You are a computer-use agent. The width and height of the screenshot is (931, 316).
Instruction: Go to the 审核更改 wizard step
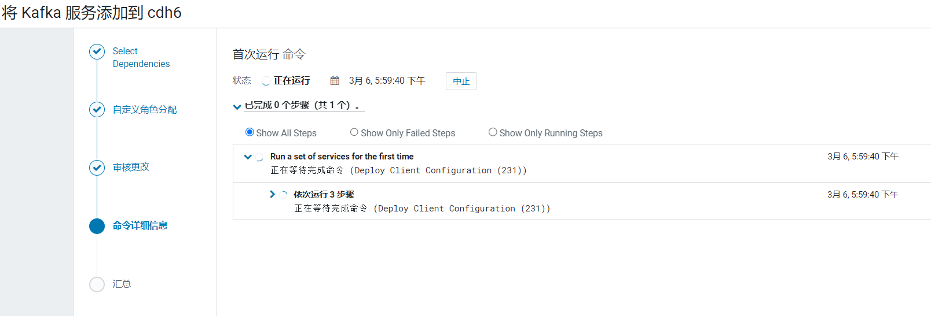tap(131, 167)
